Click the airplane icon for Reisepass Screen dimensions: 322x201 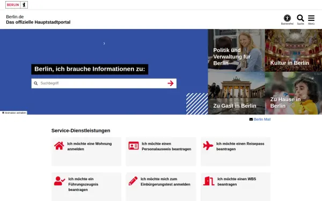[208, 146]
